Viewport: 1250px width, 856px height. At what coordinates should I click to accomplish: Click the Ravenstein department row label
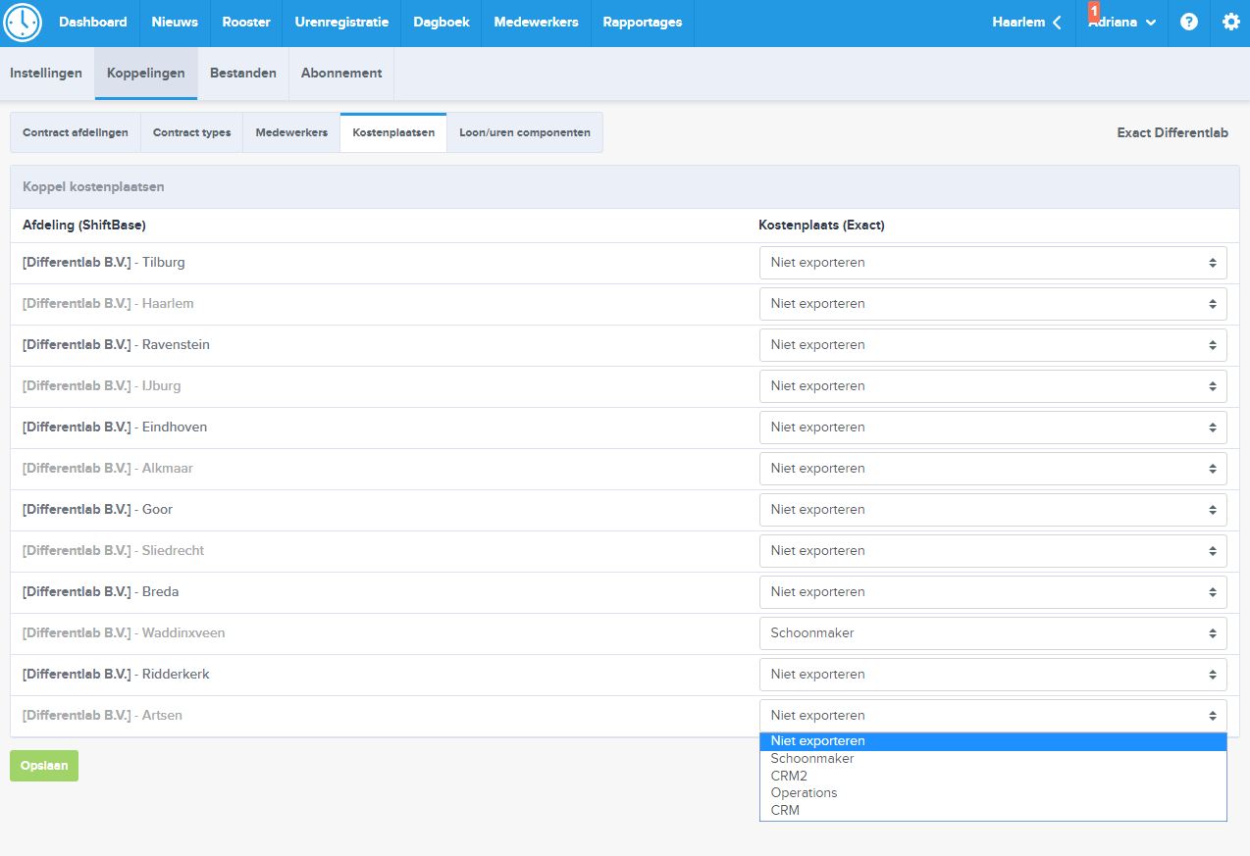[116, 345]
